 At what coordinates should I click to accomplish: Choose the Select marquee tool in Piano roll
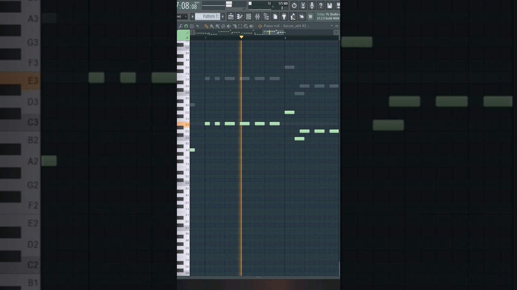(240, 26)
